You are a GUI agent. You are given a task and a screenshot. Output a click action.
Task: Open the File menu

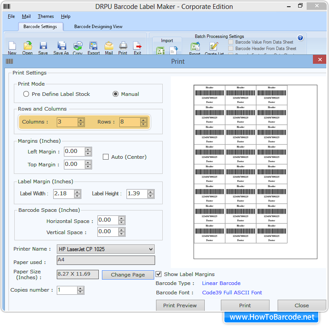click(11, 17)
